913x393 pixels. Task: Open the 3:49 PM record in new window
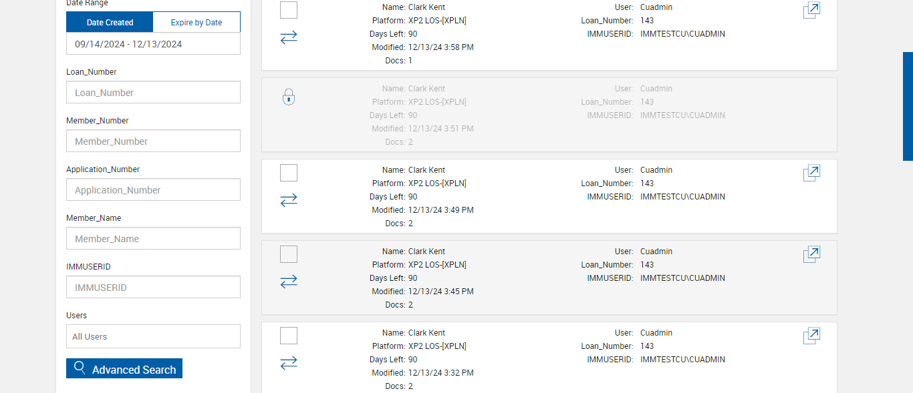(x=811, y=173)
